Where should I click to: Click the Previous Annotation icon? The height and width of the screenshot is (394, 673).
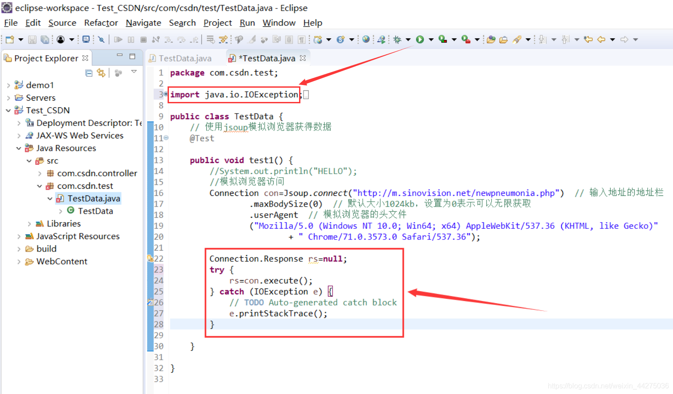point(566,40)
